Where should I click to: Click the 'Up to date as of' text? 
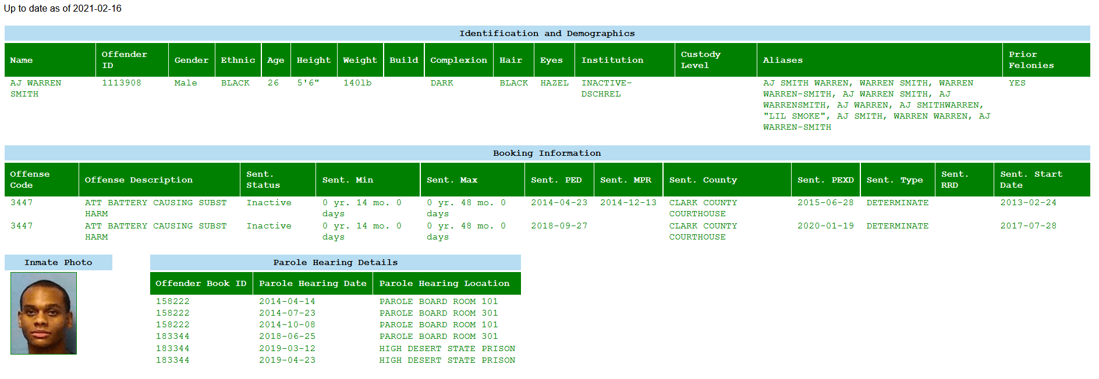click(x=63, y=8)
